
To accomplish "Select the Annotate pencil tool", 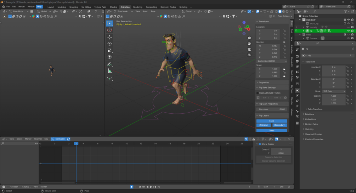I will (x=110, y=64).
